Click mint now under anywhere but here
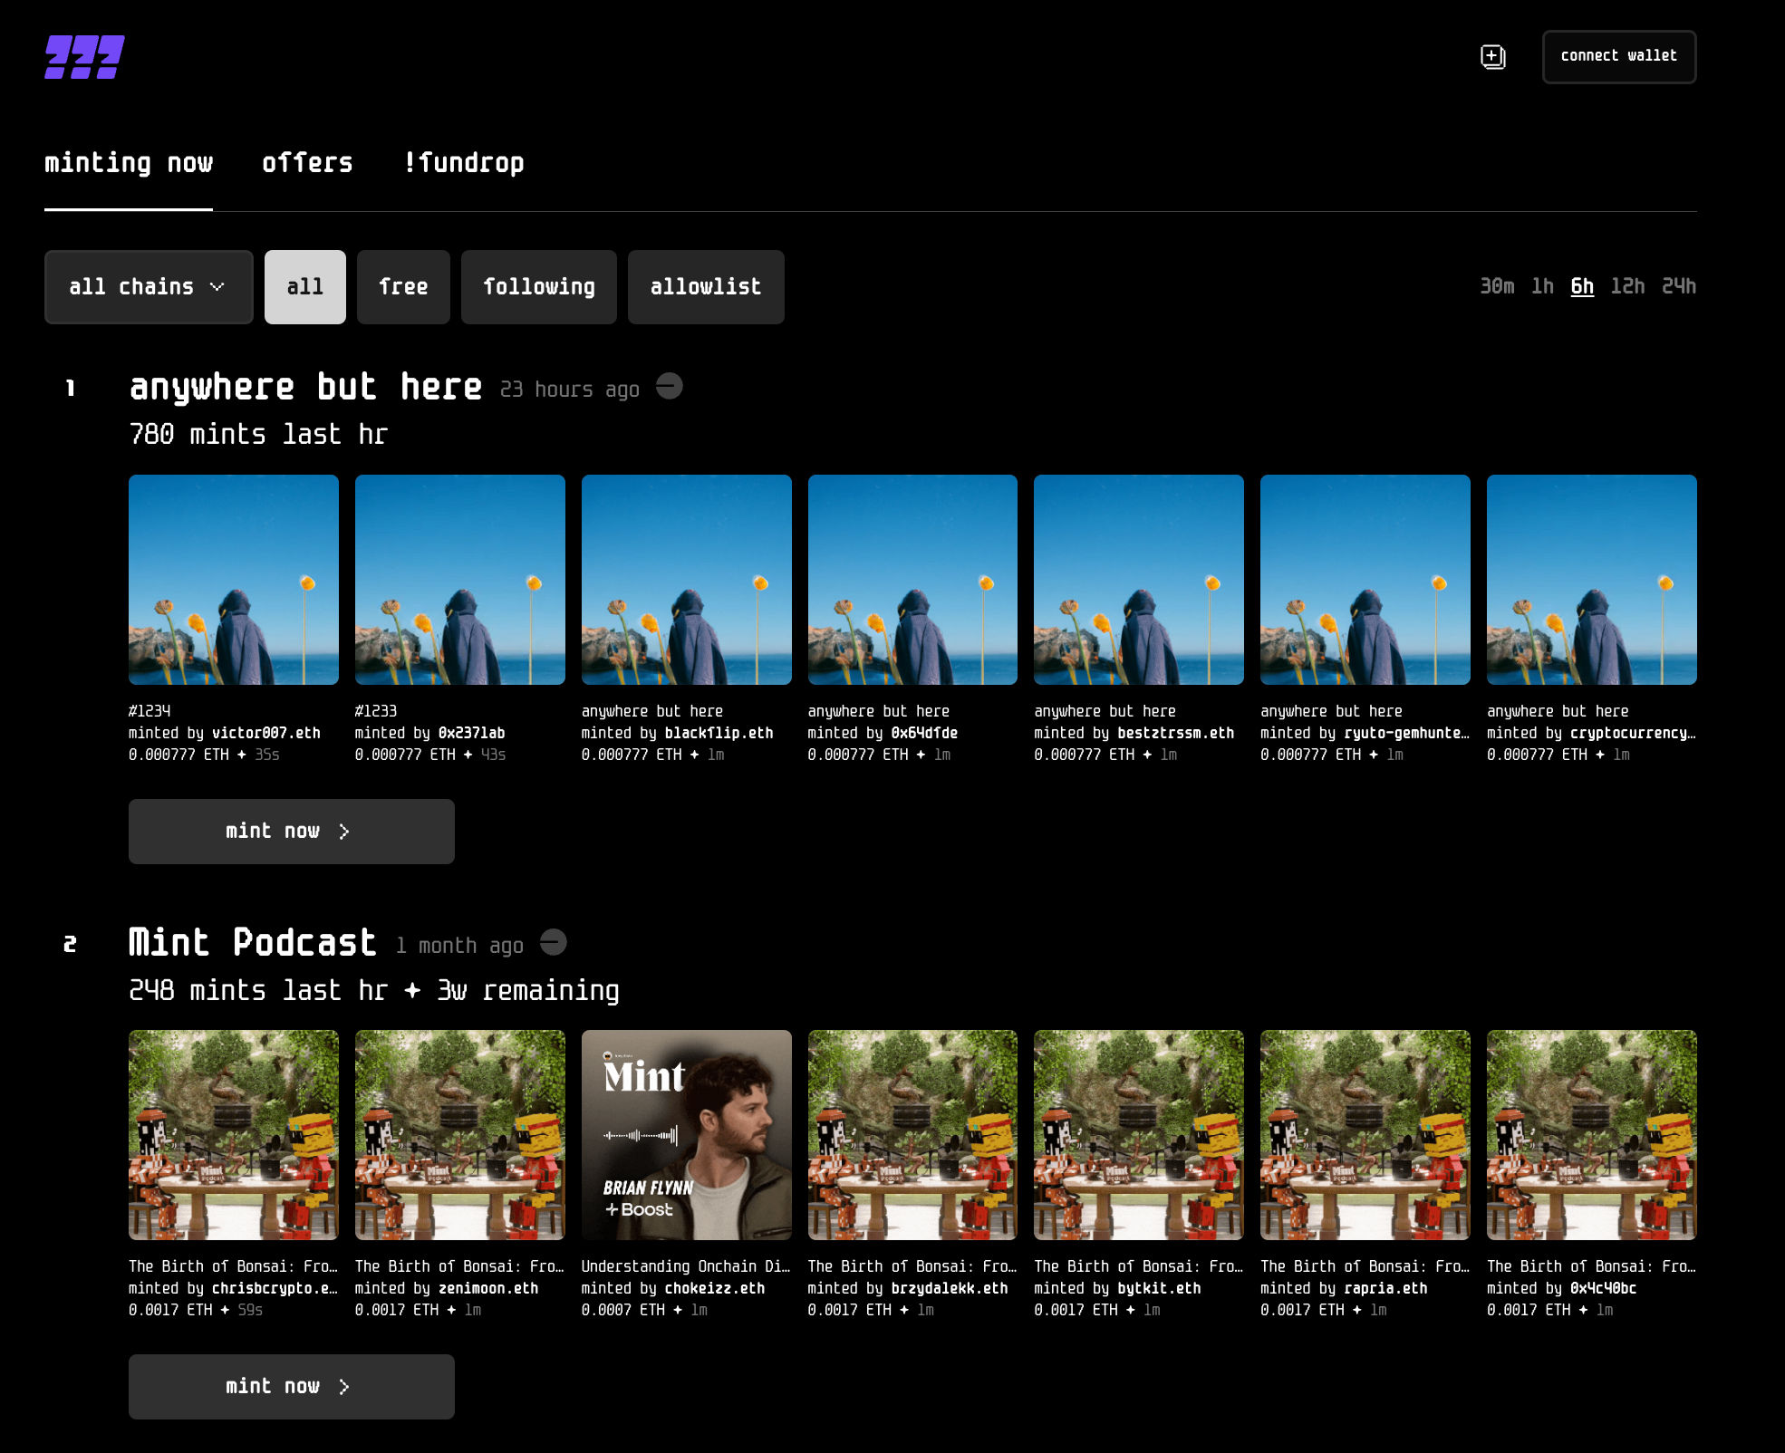Screen dimensions: 1785x1453 [x=292, y=832]
